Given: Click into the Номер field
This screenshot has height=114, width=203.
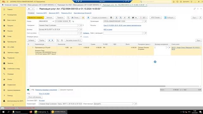Looking at the screenshot, I should coord(45,21).
